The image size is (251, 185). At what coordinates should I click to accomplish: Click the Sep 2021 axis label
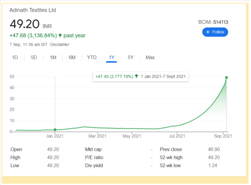click(x=223, y=136)
